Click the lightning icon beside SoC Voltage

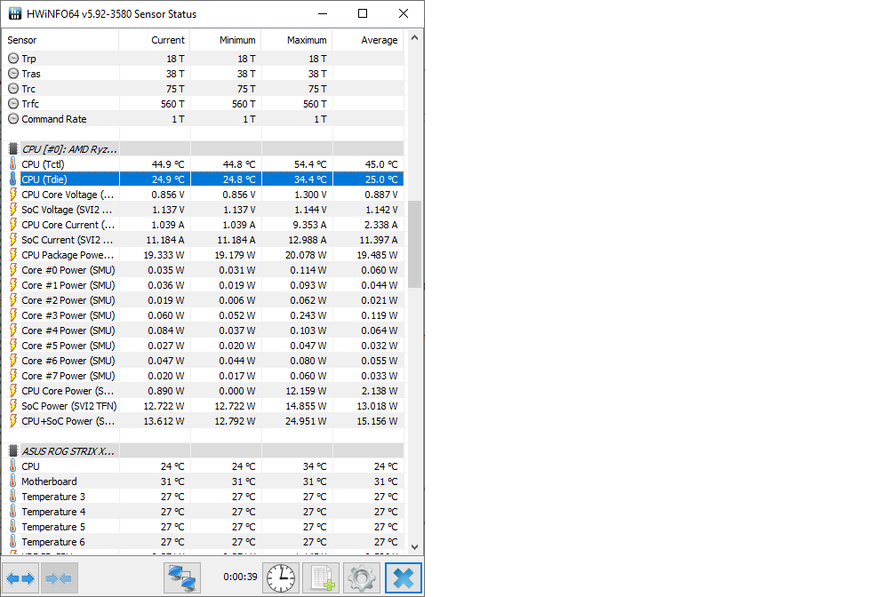click(x=13, y=210)
